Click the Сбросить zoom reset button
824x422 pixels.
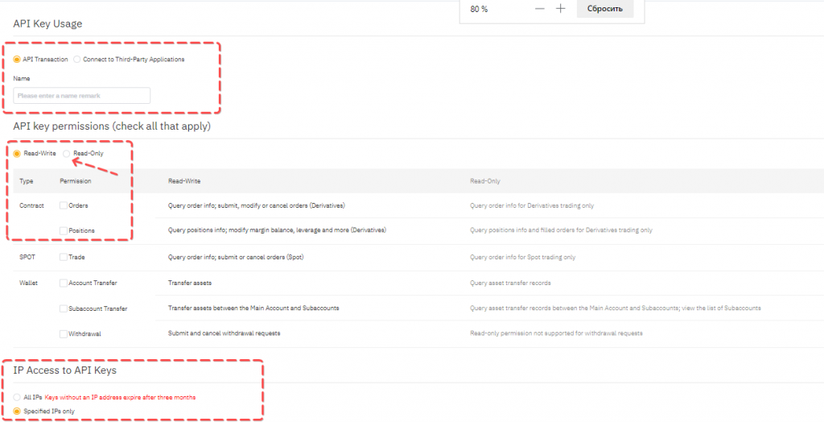click(605, 9)
